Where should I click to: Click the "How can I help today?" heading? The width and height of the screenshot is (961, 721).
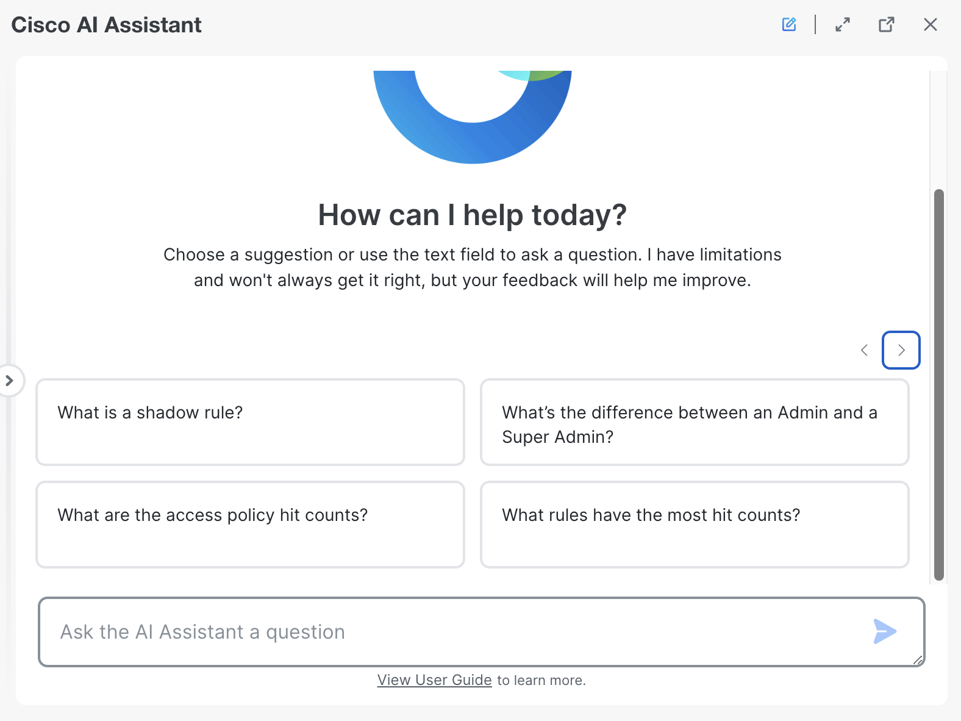pyautogui.click(x=473, y=215)
